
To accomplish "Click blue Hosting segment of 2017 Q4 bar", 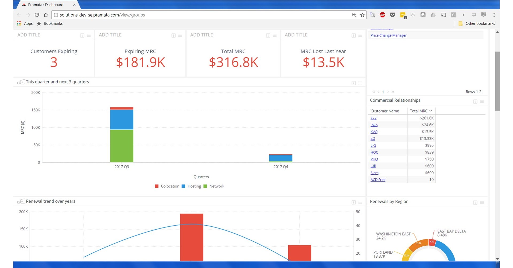I will pos(281,158).
